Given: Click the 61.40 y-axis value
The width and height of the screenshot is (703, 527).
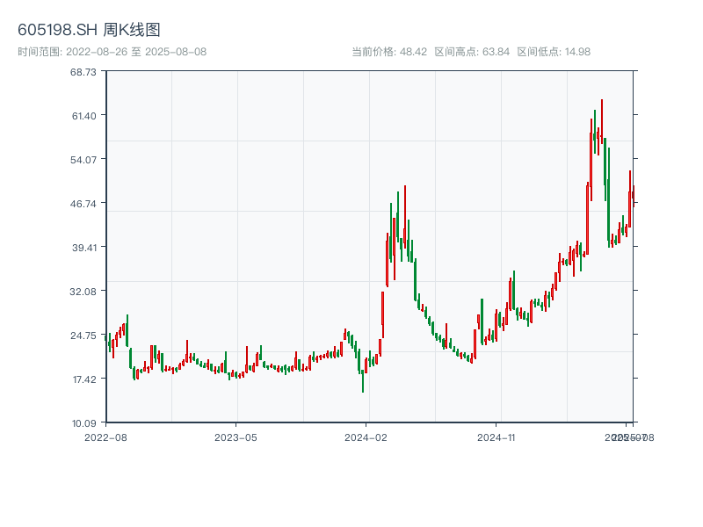Looking at the screenshot, I should coord(84,116).
